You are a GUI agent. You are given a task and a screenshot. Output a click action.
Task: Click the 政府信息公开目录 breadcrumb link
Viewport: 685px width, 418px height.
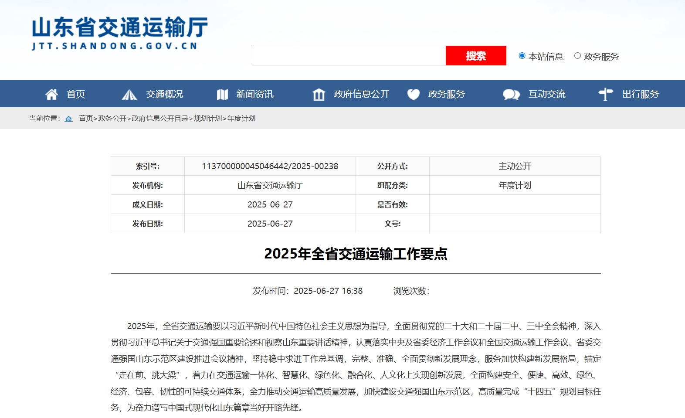[x=160, y=119]
